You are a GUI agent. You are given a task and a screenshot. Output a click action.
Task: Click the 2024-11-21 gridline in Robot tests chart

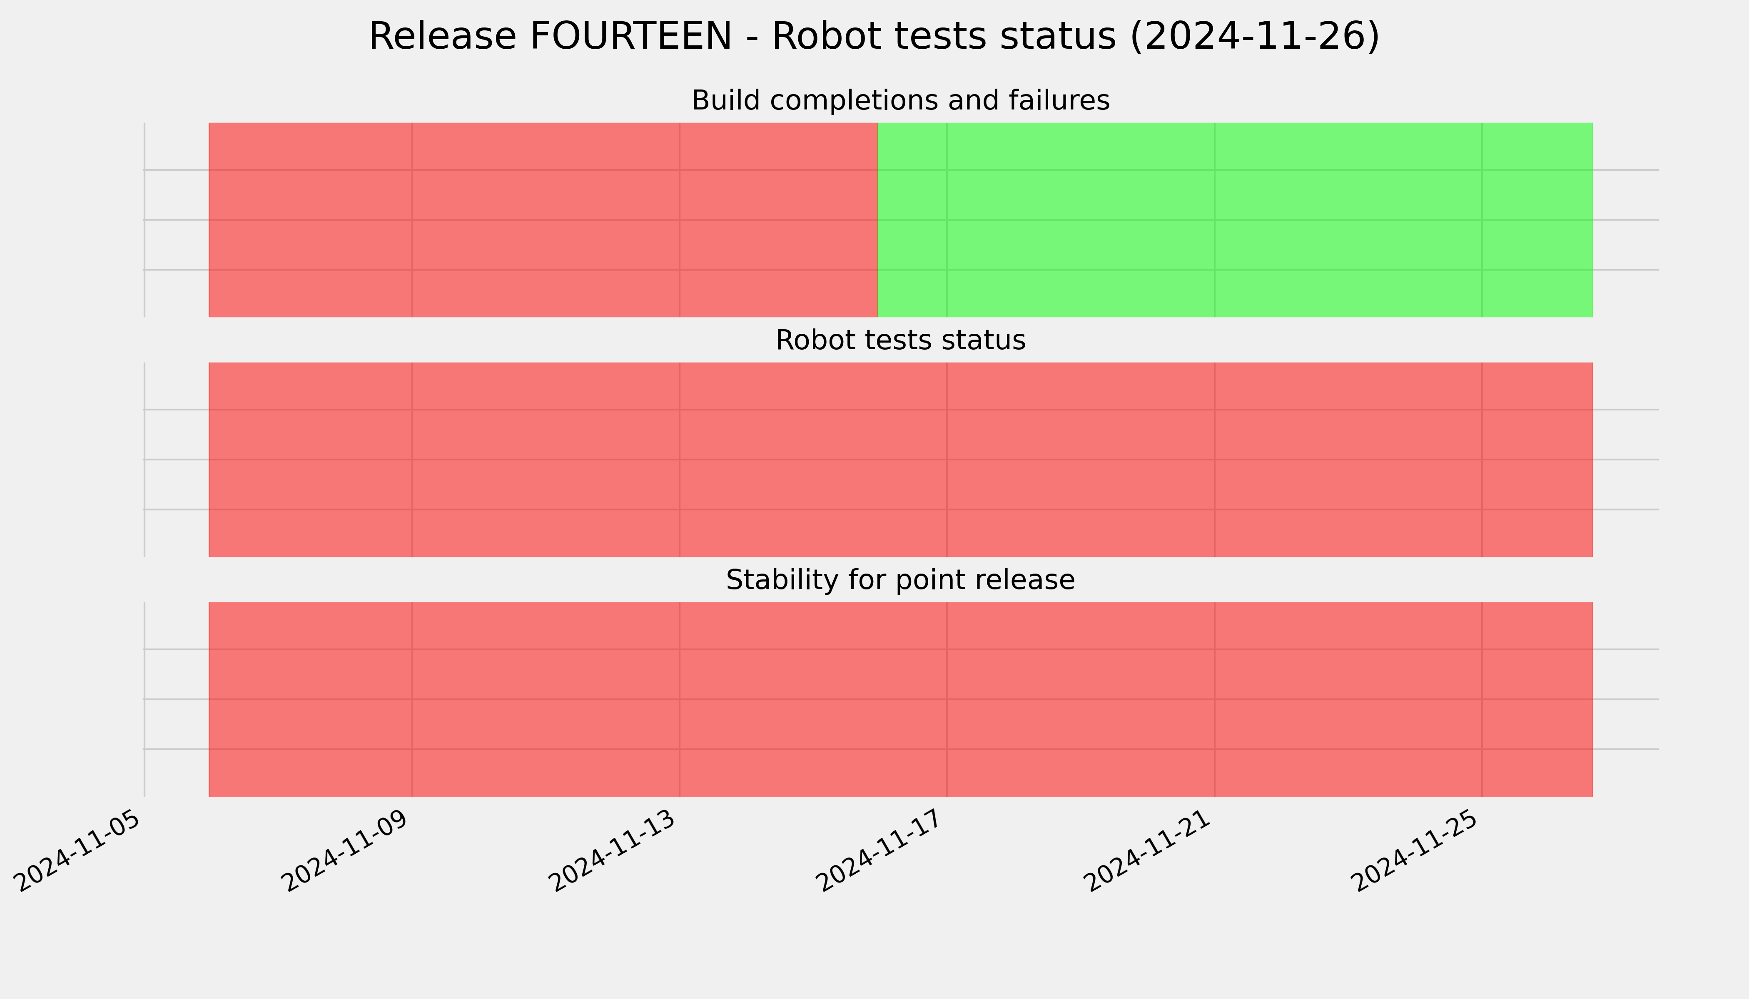tap(1215, 460)
